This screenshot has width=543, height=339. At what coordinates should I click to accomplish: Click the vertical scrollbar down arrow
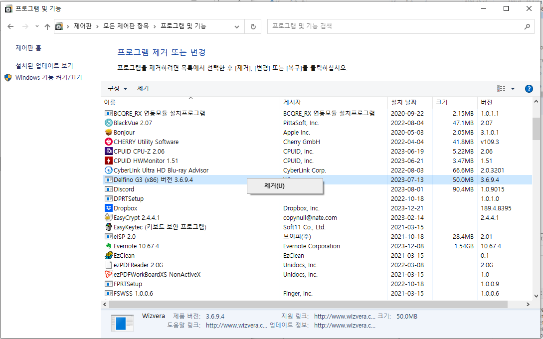pos(536,296)
